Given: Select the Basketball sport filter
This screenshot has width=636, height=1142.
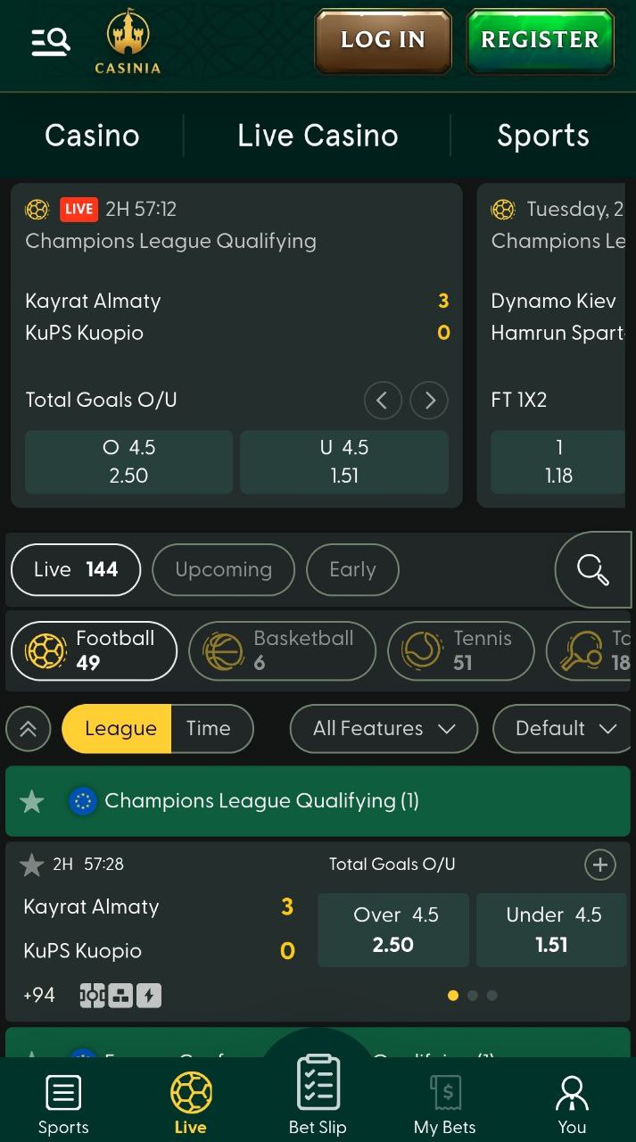Looking at the screenshot, I should tap(282, 650).
